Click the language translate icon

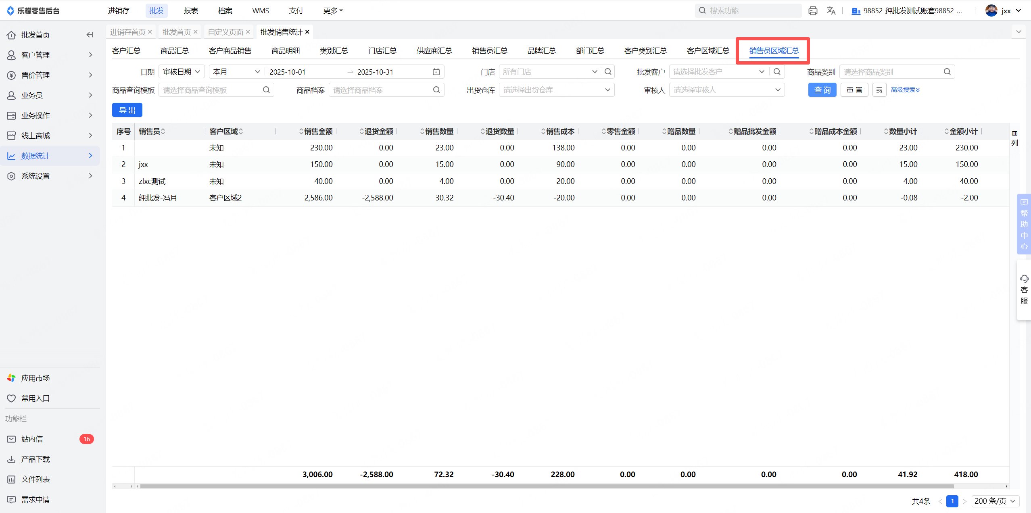(831, 11)
